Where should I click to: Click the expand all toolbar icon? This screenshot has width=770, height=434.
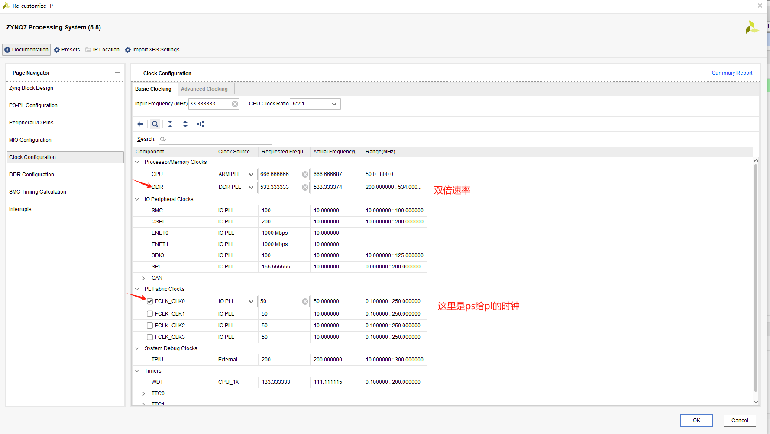pyautogui.click(x=185, y=124)
